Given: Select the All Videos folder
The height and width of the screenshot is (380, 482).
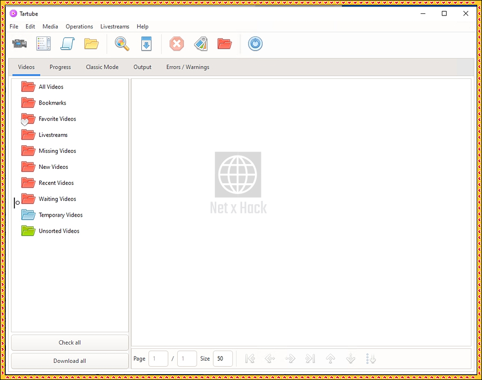Looking at the screenshot, I should (70, 87).
